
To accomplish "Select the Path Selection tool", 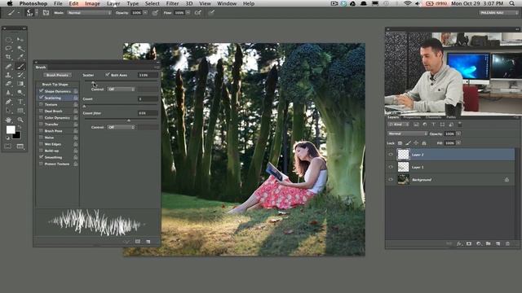I will click(8, 111).
